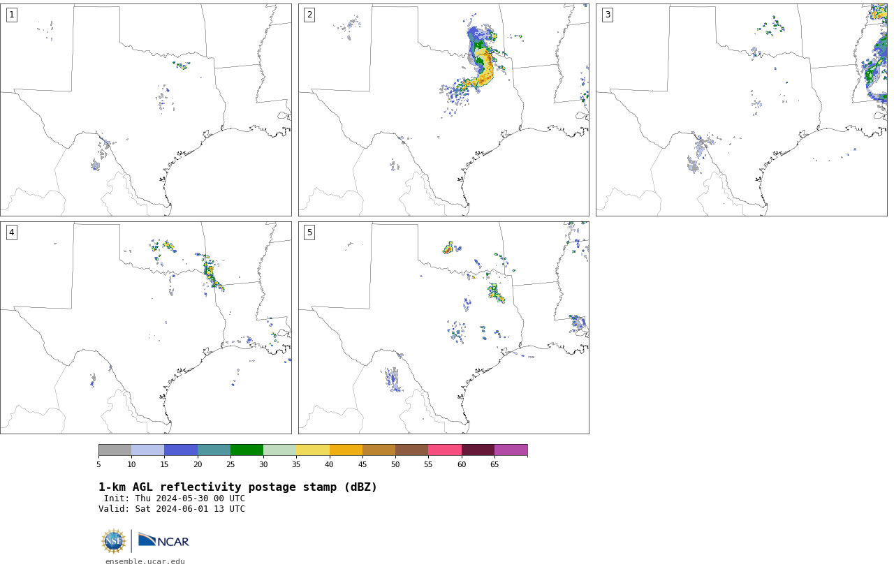
Task: Click the colorbar tick label '35'
Action: pos(296,464)
